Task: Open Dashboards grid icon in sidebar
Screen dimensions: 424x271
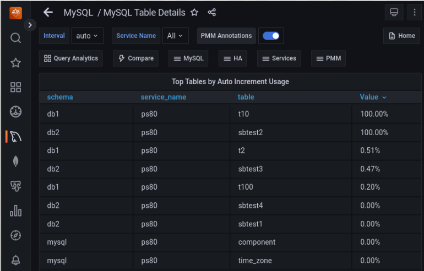Action: pyautogui.click(x=15, y=87)
